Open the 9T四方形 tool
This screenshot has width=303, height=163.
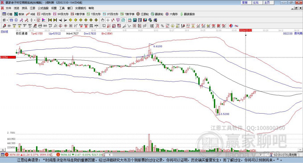coord(111,14)
